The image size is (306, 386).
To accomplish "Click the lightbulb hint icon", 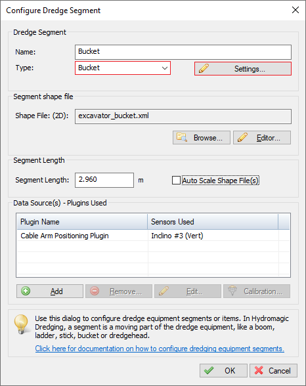I will click(22, 324).
